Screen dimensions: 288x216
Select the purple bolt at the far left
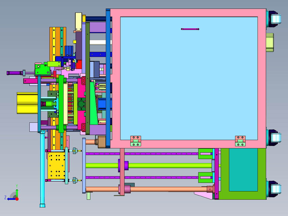click(x=15, y=73)
